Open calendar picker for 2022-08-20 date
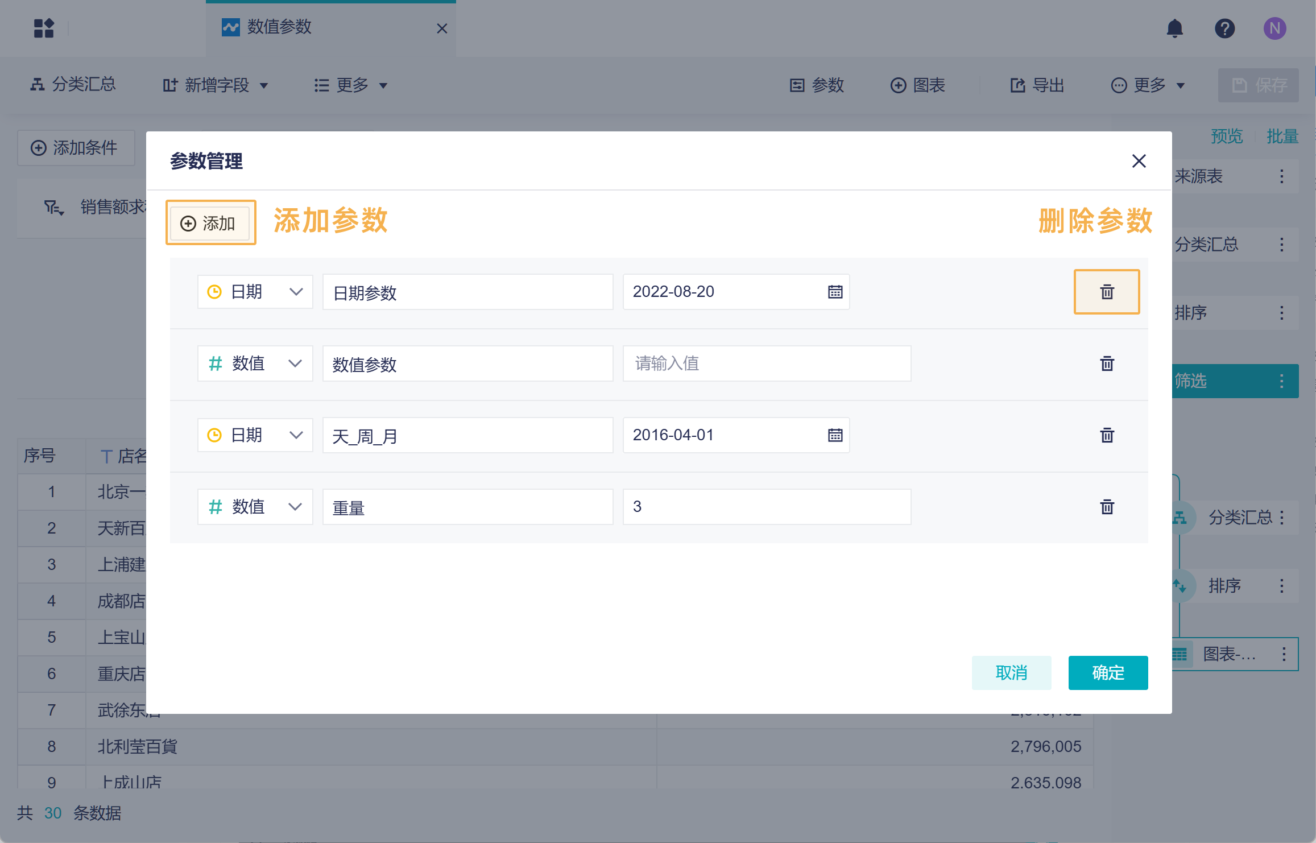 834,292
